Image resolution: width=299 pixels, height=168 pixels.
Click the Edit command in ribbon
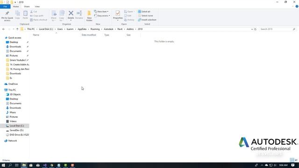click(128, 15)
